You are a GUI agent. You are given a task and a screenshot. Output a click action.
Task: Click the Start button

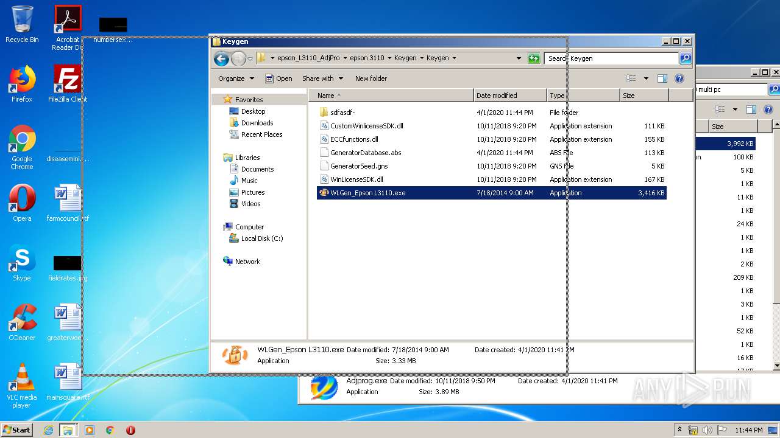(17, 430)
